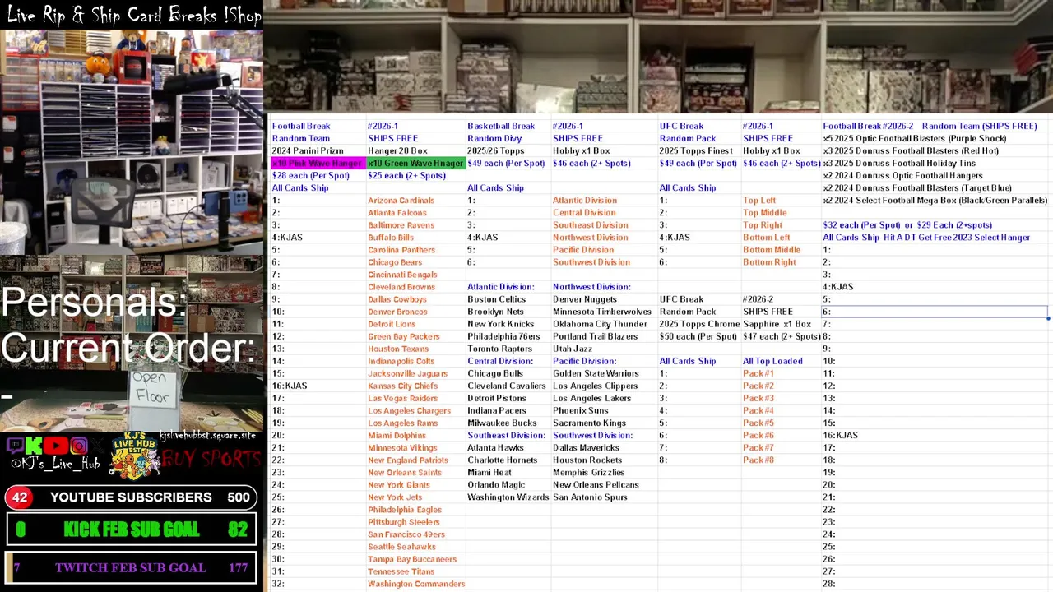Screen dimensions: 1053x592
Task: Click the 'Current Order:' overlay text
Action: [x=128, y=349]
